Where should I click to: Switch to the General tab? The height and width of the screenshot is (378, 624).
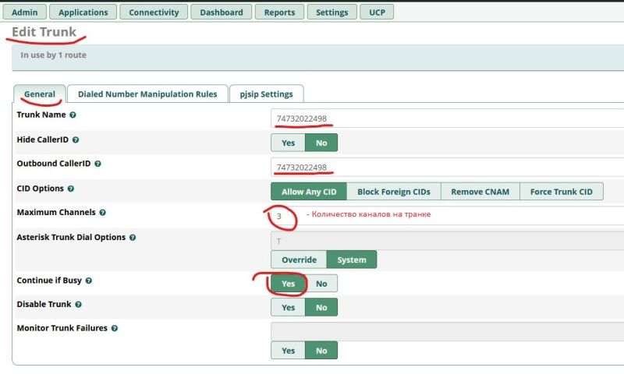40,94
